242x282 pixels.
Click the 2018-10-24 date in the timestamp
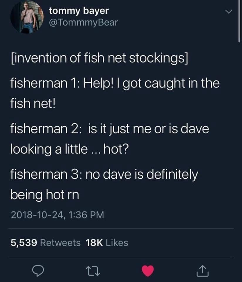pyautogui.click(x=36, y=215)
